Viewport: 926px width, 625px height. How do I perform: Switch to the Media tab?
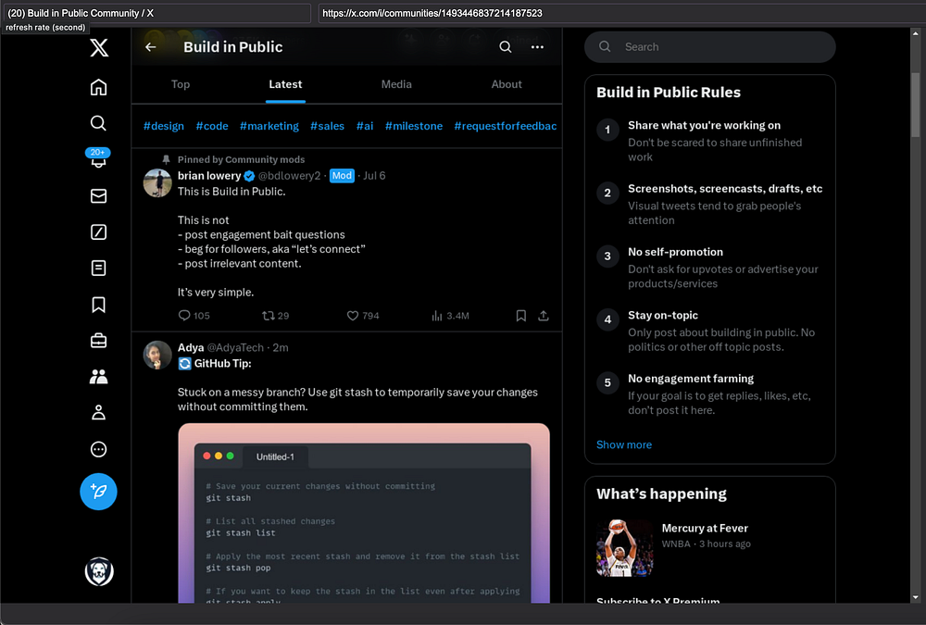[x=396, y=84]
